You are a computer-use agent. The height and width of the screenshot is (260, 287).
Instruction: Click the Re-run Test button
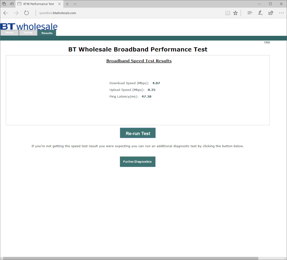pyautogui.click(x=138, y=133)
